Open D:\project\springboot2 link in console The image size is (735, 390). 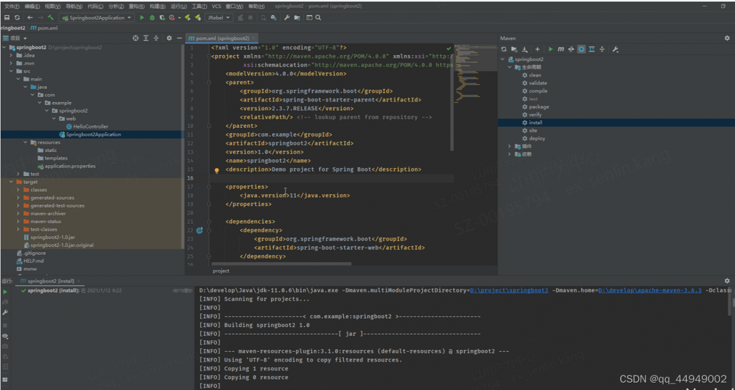pyautogui.click(x=509, y=290)
